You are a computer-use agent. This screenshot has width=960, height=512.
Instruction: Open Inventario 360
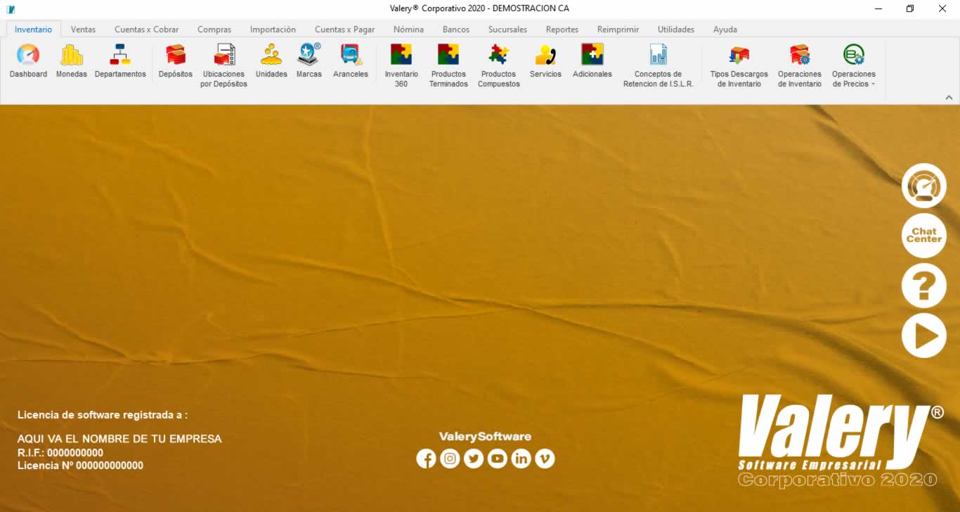[x=401, y=65]
